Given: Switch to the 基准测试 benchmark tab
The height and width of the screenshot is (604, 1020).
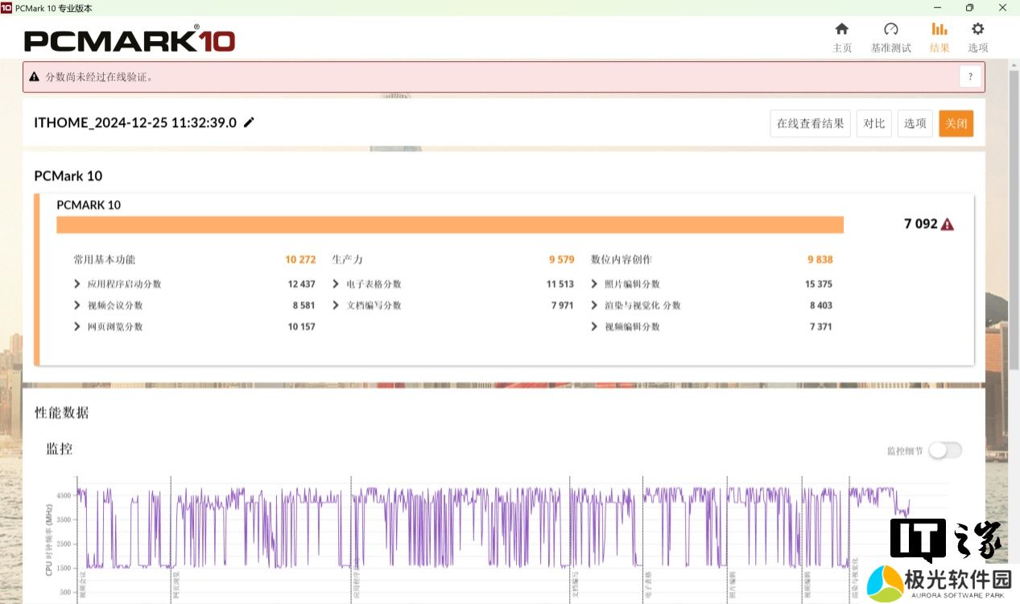Looking at the screenshot, I should tap(890, 37).
